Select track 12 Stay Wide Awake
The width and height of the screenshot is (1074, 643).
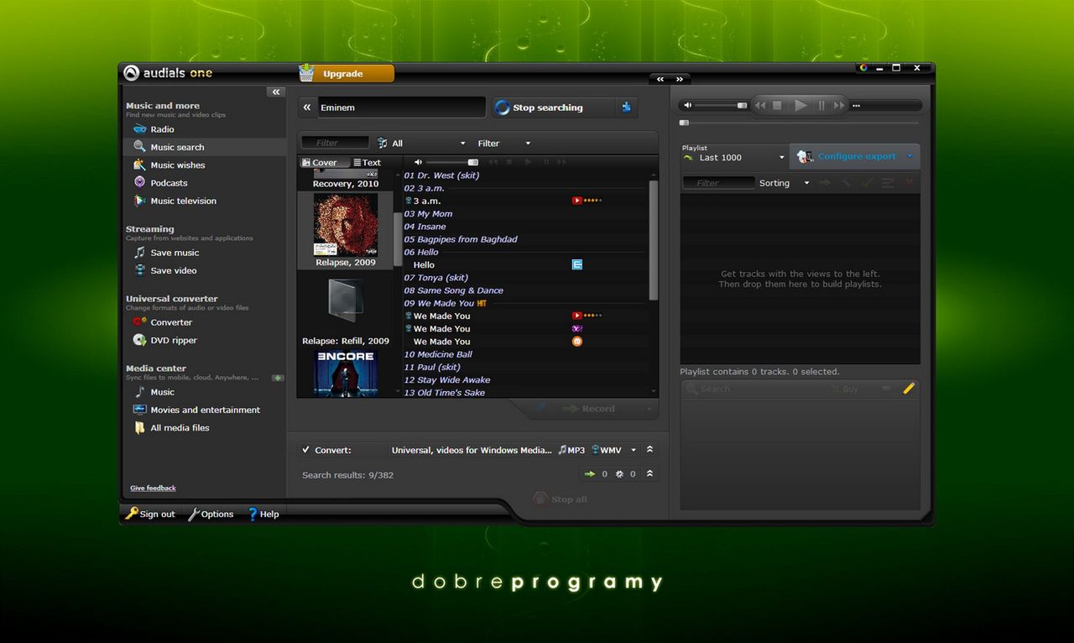point(447,380)
